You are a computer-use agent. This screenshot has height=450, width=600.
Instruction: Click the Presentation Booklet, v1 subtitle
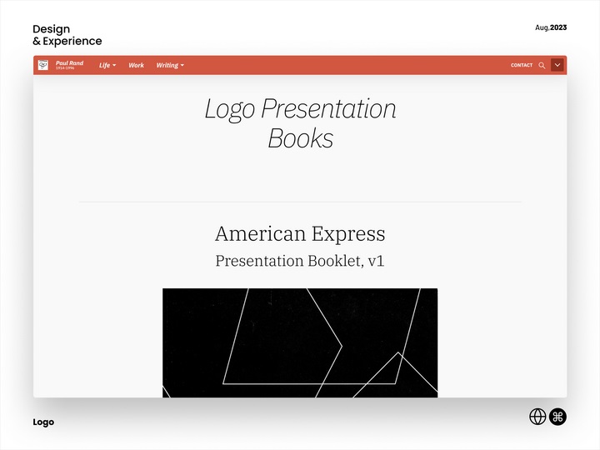(x=300, y=261)
